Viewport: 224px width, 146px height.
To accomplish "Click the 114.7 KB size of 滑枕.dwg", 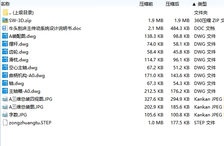I will (154, 60).
